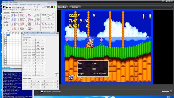Click the Back button in Remote Emulator
Viewport: 174px width, 98px height.
click(x=25, y=60)
